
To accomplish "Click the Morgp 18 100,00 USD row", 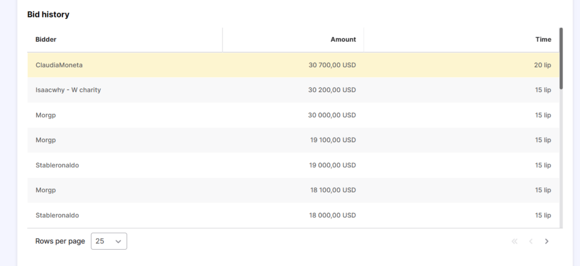I will click(293, 190).
